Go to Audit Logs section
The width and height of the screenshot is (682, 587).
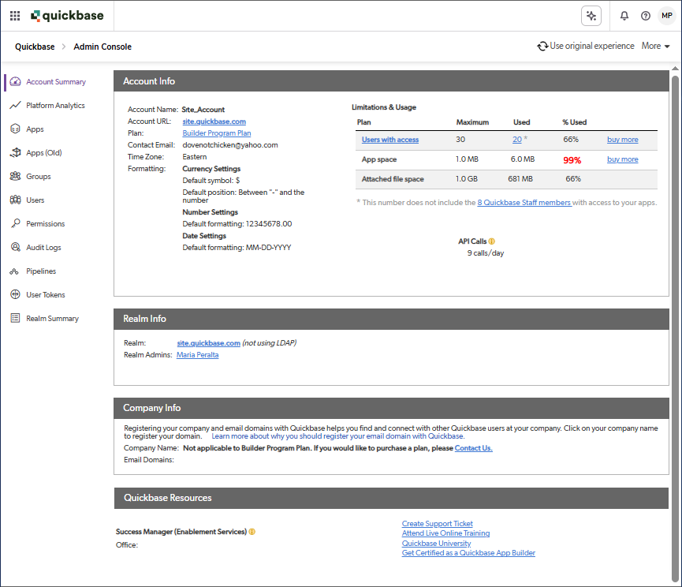coord(43,248)
